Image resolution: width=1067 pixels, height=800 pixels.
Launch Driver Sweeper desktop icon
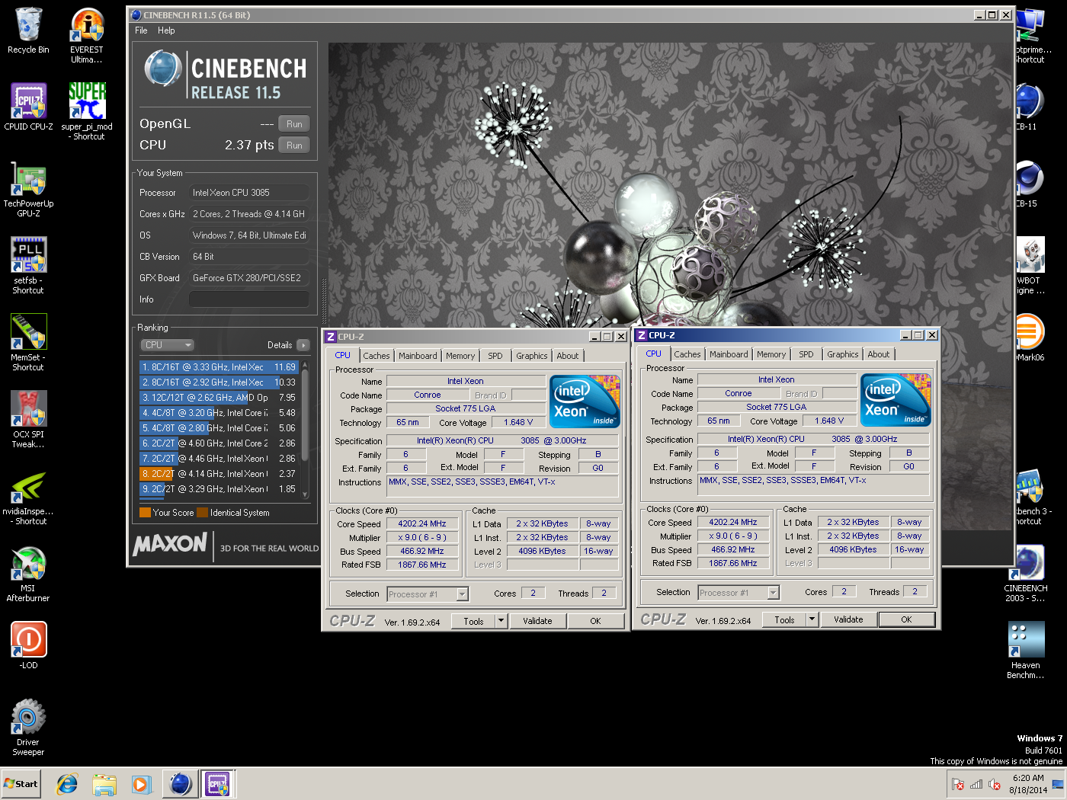tap(28, 728)
